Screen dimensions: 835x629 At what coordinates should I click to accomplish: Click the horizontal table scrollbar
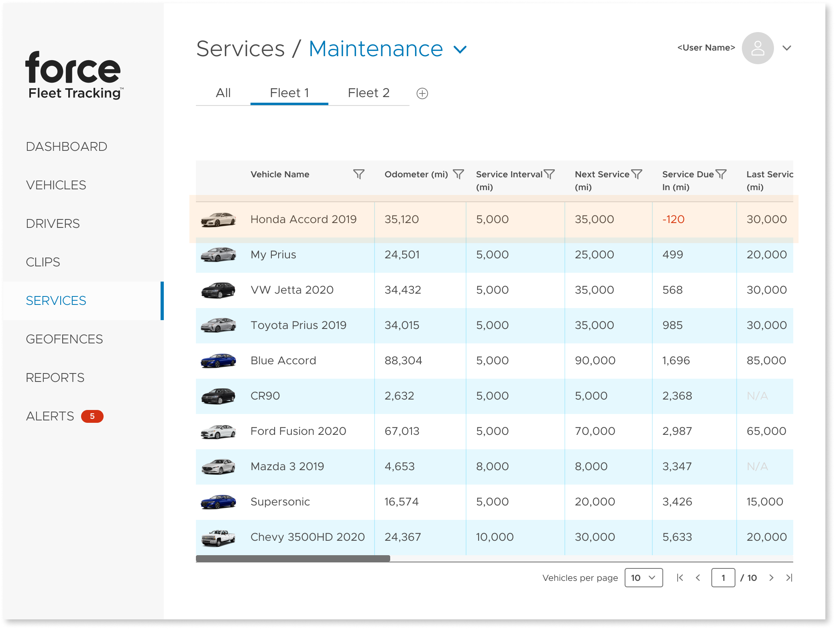coord(293,558)
